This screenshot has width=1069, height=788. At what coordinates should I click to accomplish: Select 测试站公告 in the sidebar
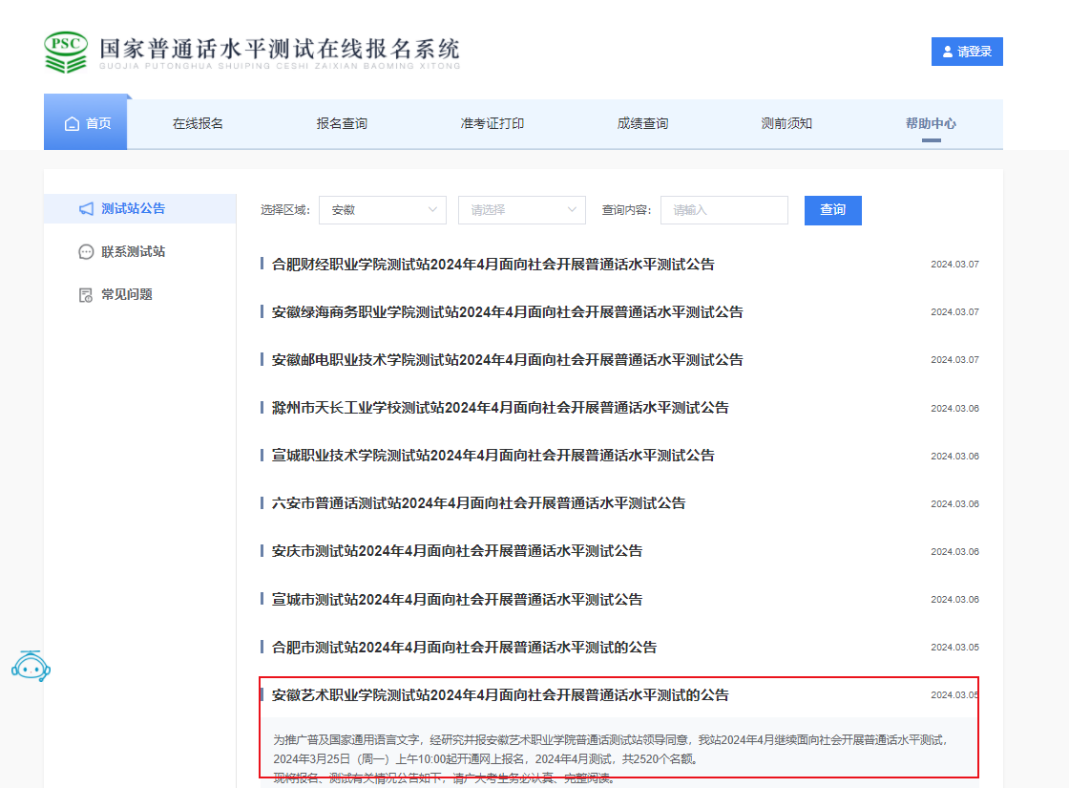(x=139, y=209)
